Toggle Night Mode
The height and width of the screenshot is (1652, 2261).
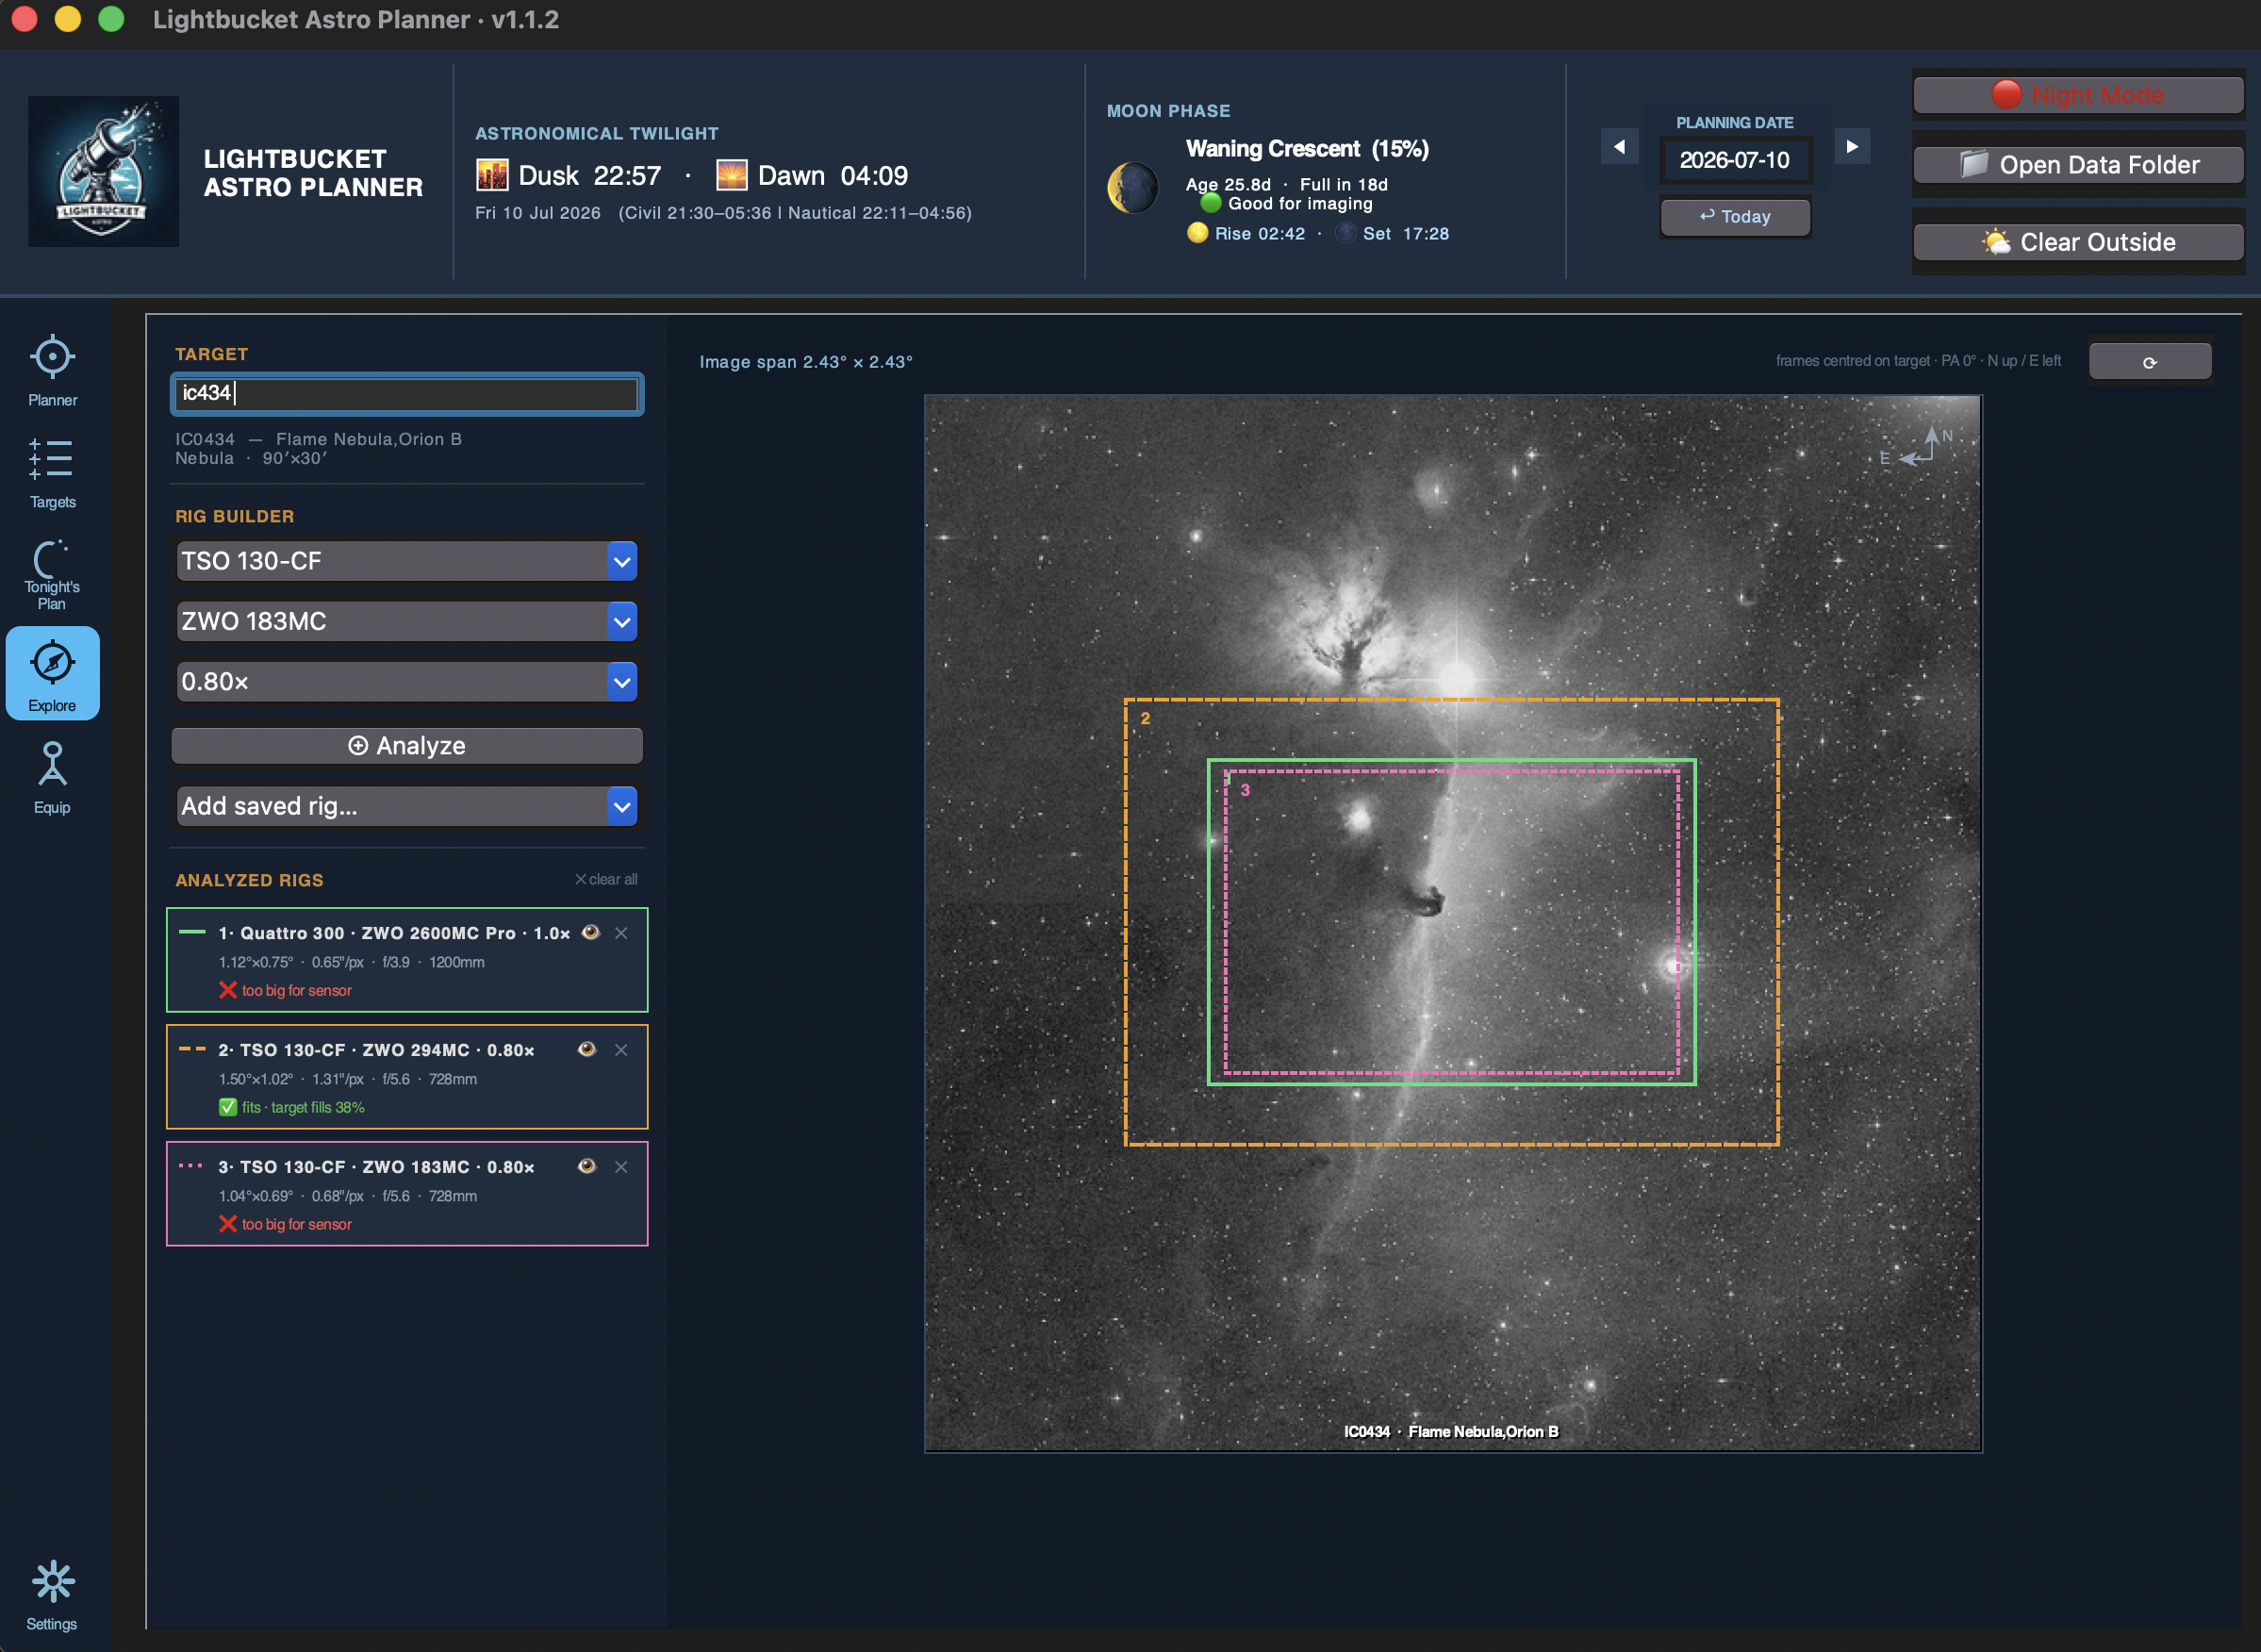2078,95
